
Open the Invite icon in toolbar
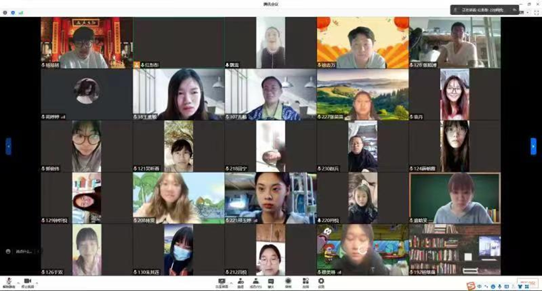click(240, 282)
